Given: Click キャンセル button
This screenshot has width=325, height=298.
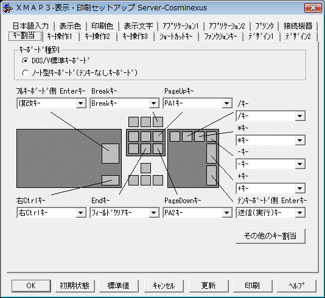Looking at the screenshot, I should pos(164,286).
